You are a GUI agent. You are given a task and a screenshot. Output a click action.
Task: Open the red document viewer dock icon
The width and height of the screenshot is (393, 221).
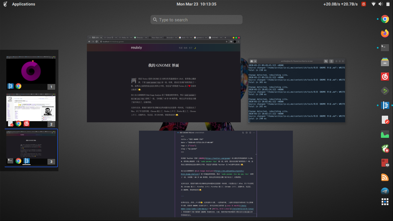tap(385, 163)
